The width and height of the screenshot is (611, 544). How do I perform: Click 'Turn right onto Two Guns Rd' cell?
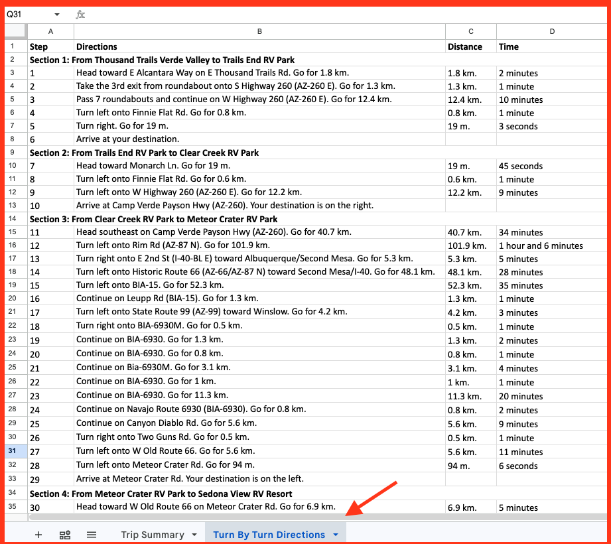tap(259, 437)
